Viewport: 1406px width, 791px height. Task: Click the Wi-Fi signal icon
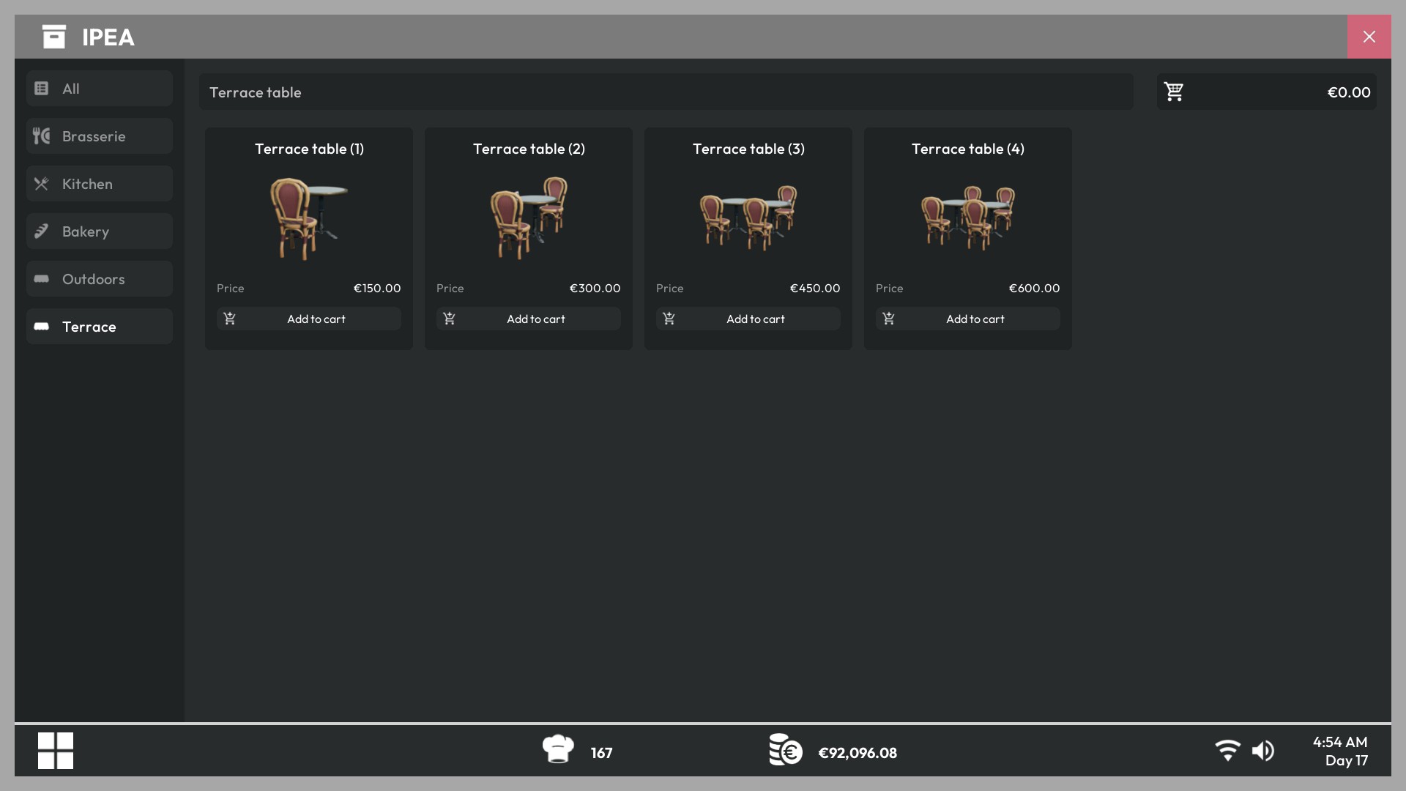pyautogui.click(x=1228, y=751)
